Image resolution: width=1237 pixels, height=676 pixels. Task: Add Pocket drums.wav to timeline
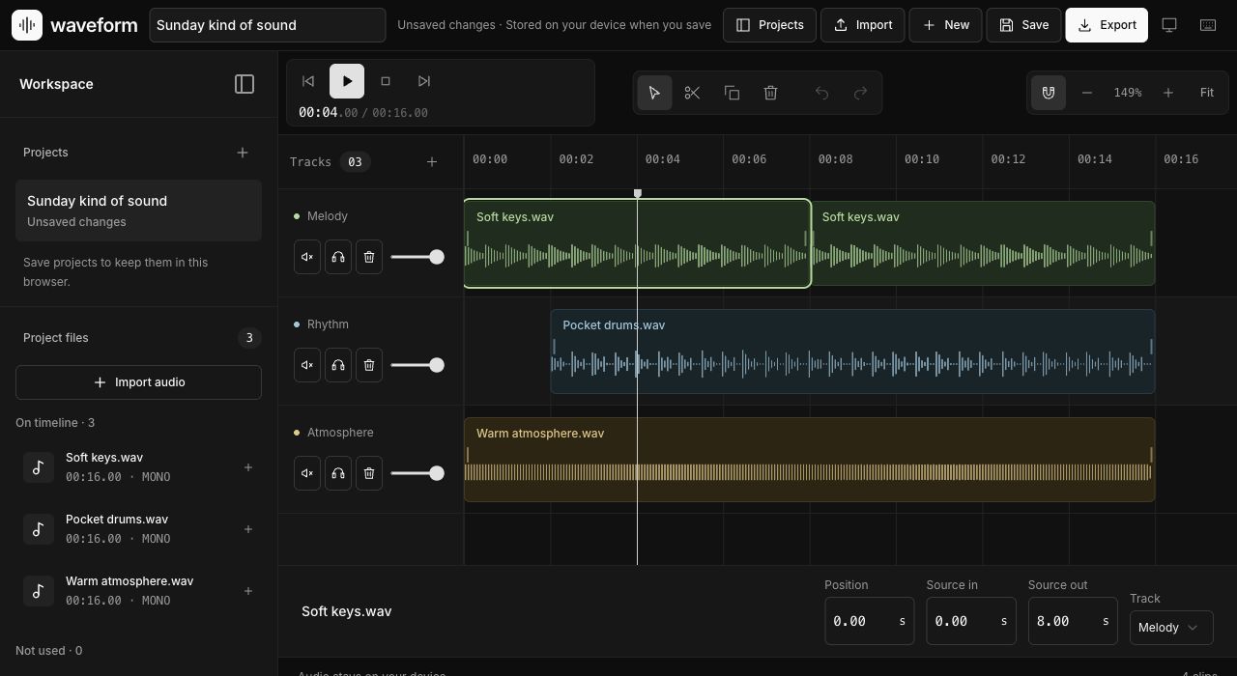tap(248, 529)
